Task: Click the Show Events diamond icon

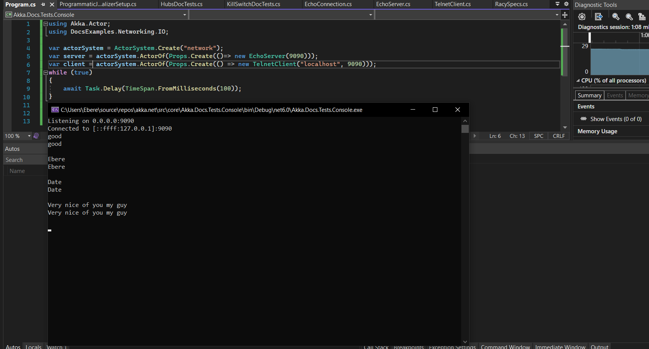Action: point(584,119)
